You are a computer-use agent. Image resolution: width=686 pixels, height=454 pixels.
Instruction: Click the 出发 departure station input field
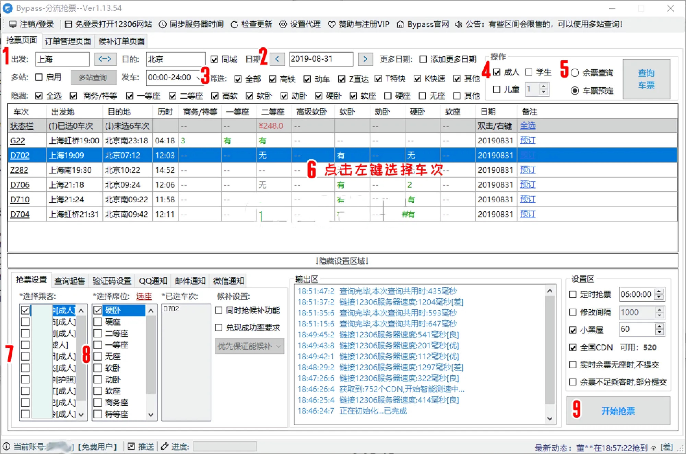62,59
